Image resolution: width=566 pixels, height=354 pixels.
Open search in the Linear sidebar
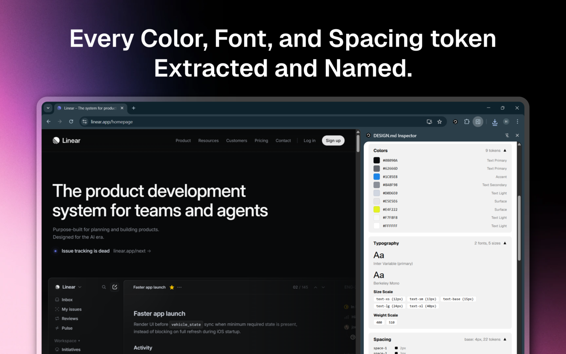pos(103,287)
